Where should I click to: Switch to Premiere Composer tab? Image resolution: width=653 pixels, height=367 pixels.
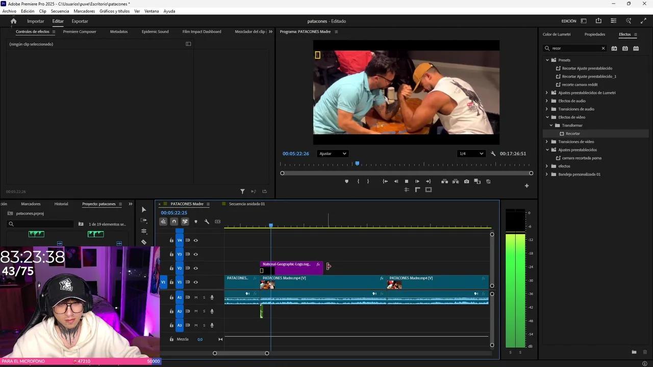pos(80,32)
